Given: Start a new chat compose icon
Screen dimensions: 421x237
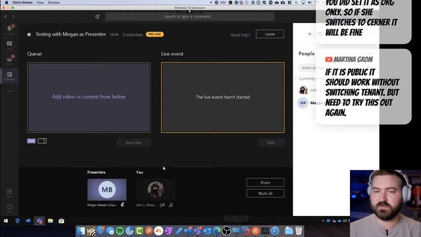Looking at the screenshot, I should (x=97, y=16).
